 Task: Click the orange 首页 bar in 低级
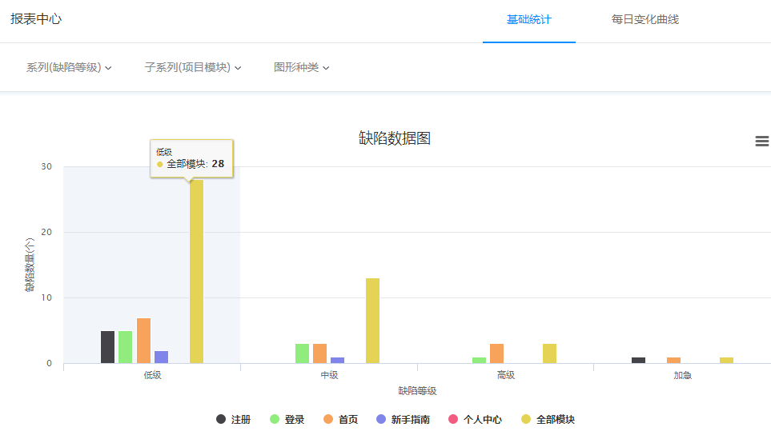[x=143, y=341]
